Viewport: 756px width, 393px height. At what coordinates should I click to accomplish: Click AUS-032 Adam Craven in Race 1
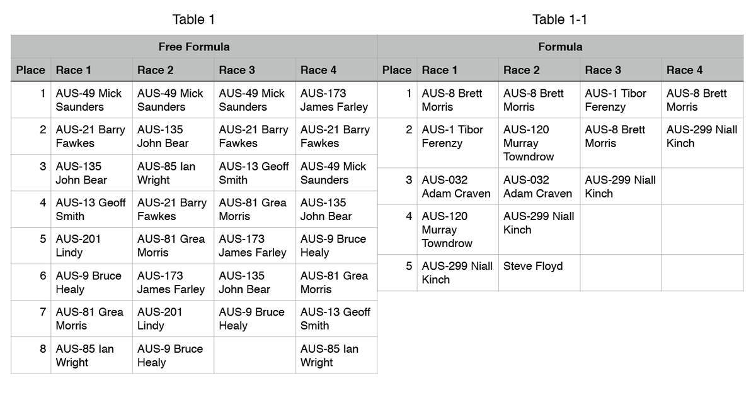pyautogui.click(x=456, y=187)
